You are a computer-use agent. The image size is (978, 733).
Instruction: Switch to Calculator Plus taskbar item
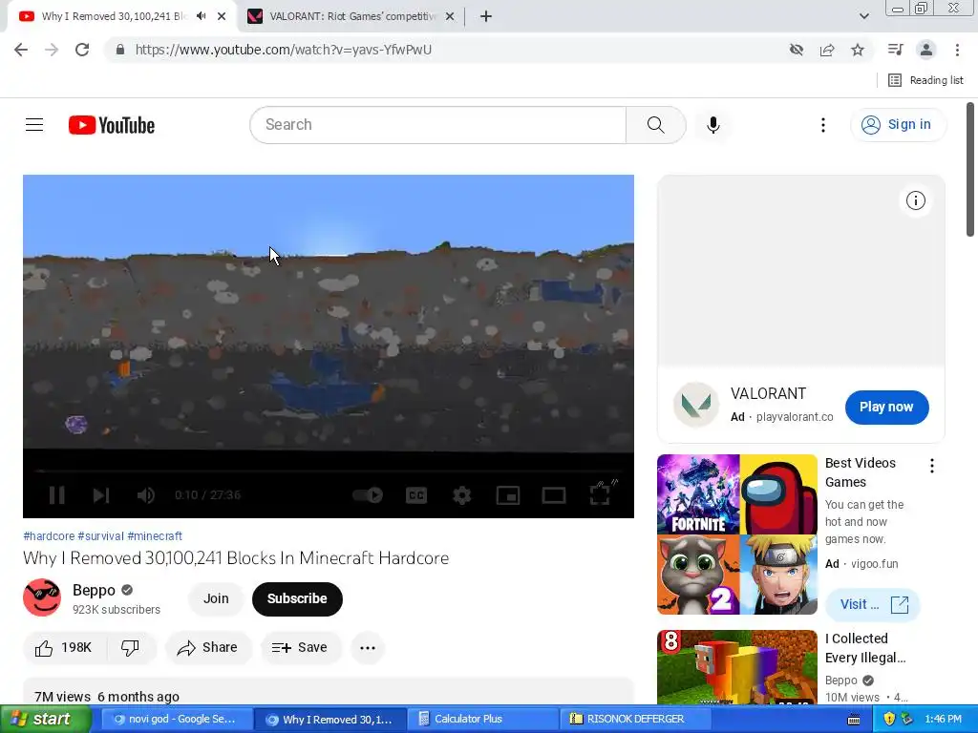tap(482, 720)
